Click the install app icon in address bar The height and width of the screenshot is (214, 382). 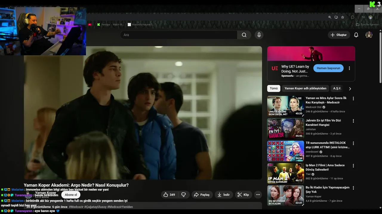click(336, 17)
